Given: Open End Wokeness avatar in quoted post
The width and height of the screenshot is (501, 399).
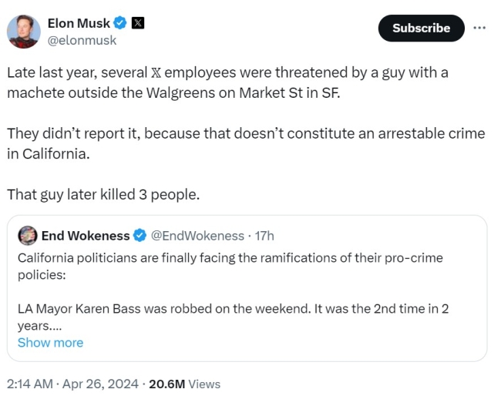Looking at the screenshot, I should pos(28,236).
